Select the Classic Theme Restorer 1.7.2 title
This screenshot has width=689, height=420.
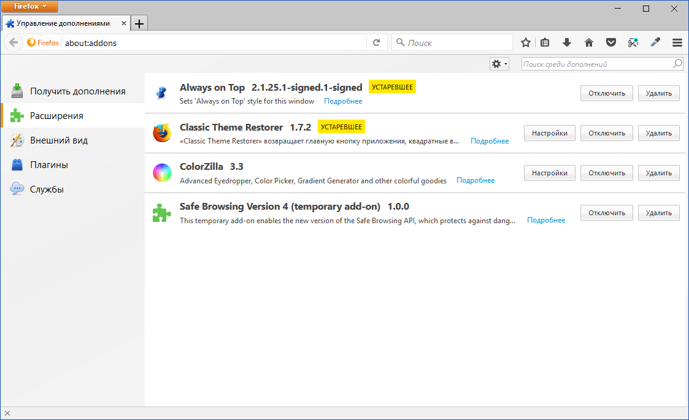click(245, 128)
